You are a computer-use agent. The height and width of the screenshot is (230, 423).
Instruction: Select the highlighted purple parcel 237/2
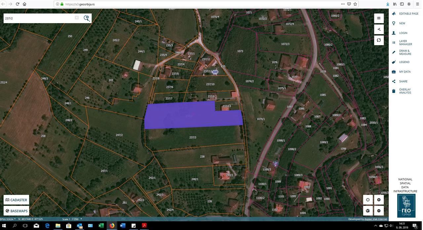pyautogui.click(x=193, y=115)
